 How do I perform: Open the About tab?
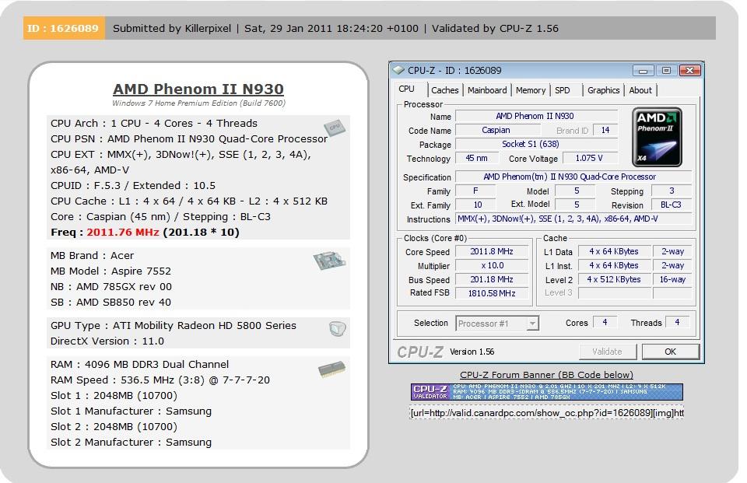(x=640, y=90)
